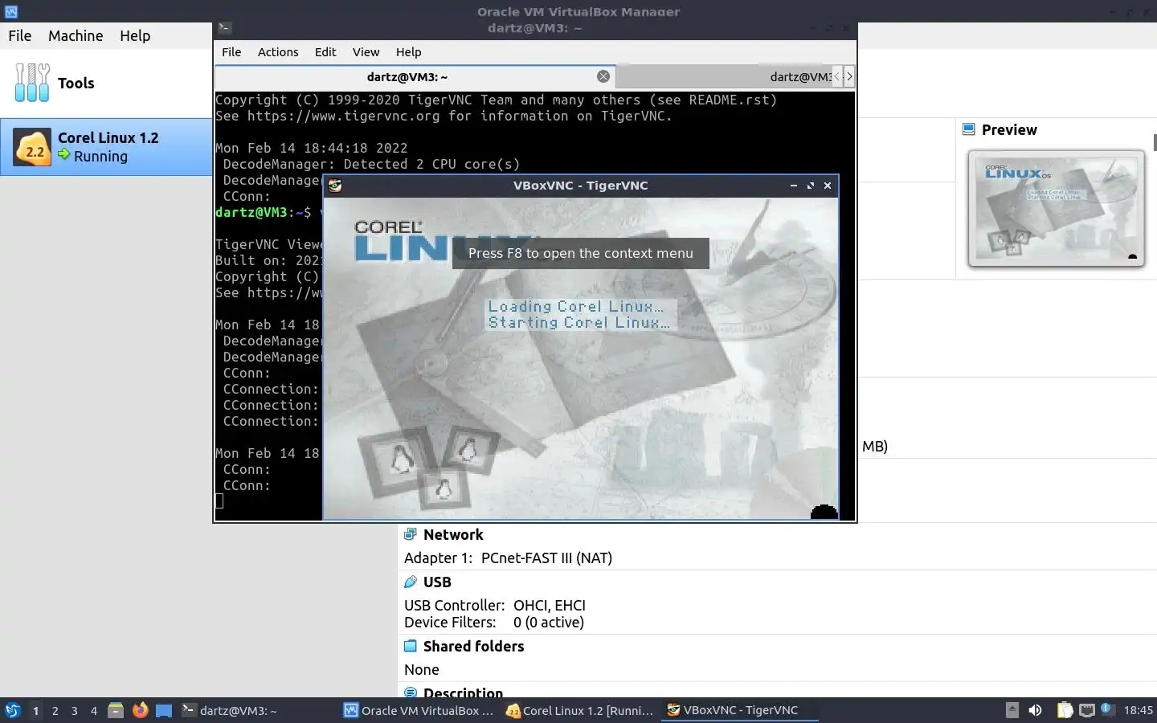Click the Preview panel monitor icon
The image size is (1157, 723).
[969, 129]
